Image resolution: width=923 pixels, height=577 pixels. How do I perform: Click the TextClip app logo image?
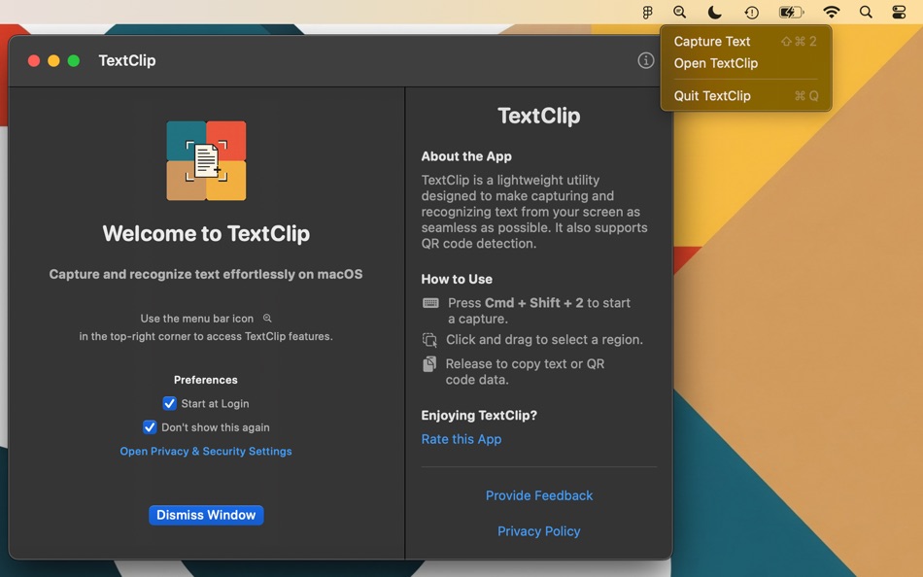pos(206,160)
